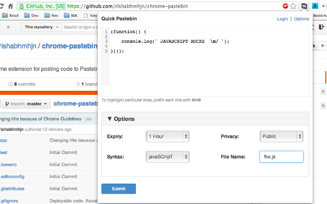Viewport: 327px width, 204px height.
Task: Expand commit message ellipsis button
Action: 88,119
